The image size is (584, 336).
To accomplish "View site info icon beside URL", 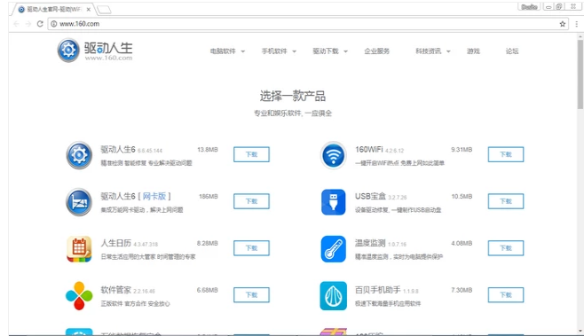I will (x=54, y=24).
